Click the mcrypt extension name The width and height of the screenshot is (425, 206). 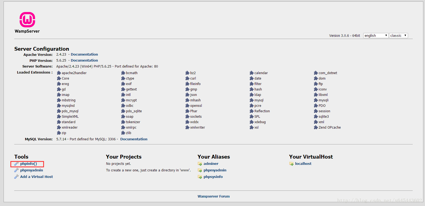click(131, 100)
